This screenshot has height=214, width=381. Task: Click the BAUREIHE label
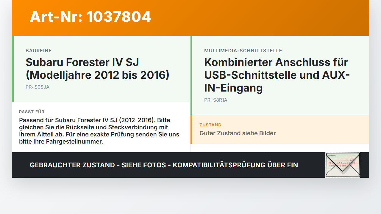[39, 51]
